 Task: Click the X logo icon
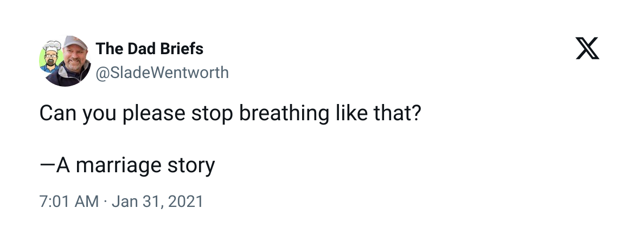(x=587, y=49)
